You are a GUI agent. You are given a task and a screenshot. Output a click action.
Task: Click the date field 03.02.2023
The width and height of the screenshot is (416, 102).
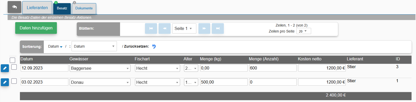(44, 82)
